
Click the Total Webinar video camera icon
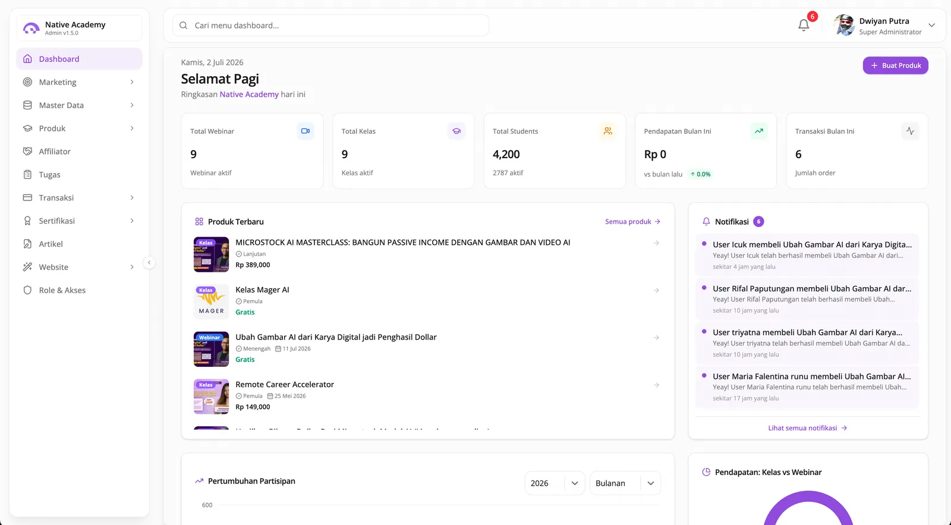click(306, 131)
